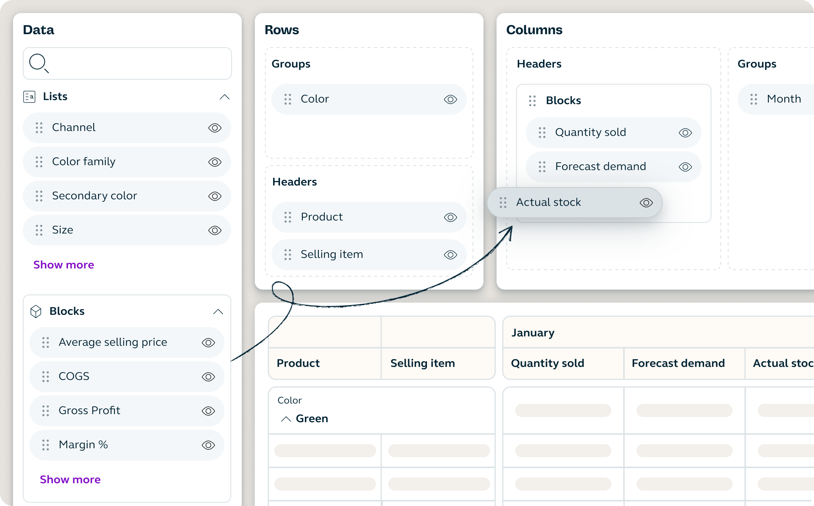The width and height of the screenshot is (814, 506).
Task: Click the drag handle next to COGS
Action: click(46, 377)
